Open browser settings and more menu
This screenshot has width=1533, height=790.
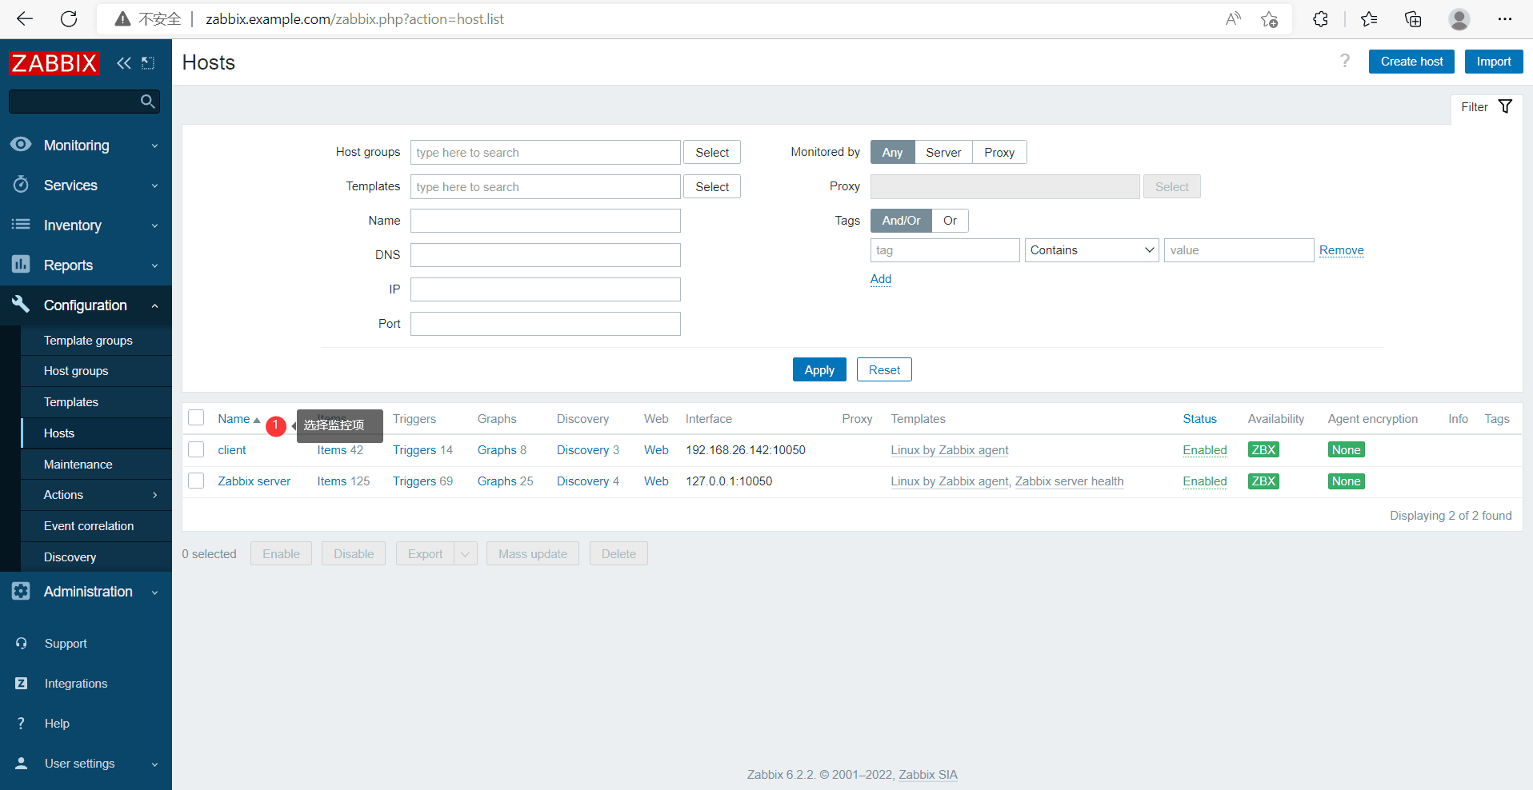click(1505, 19)
